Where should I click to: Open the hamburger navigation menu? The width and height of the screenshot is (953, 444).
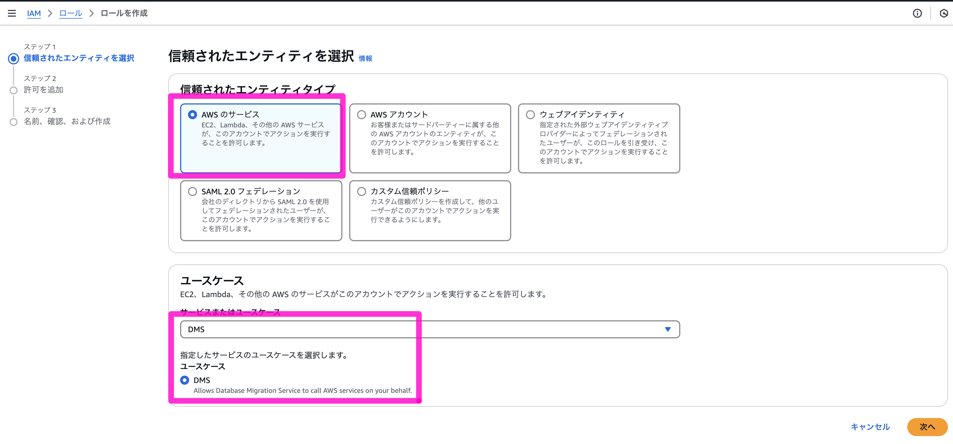pos(12,13)
